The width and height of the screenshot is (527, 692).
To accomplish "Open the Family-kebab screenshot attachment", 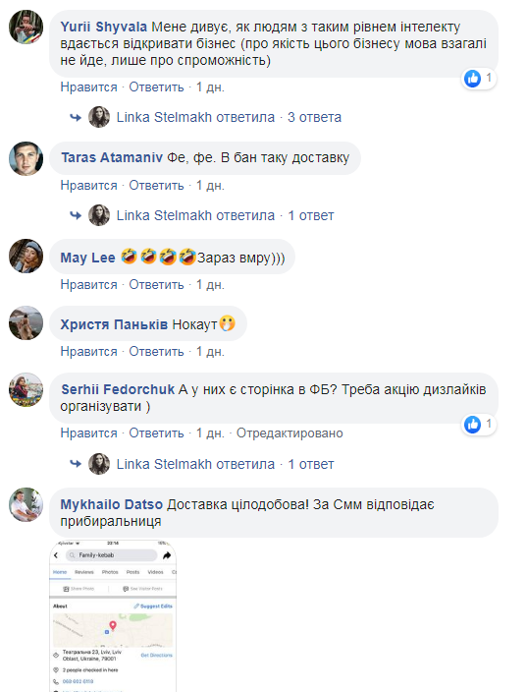I will [x=113, y=615].
